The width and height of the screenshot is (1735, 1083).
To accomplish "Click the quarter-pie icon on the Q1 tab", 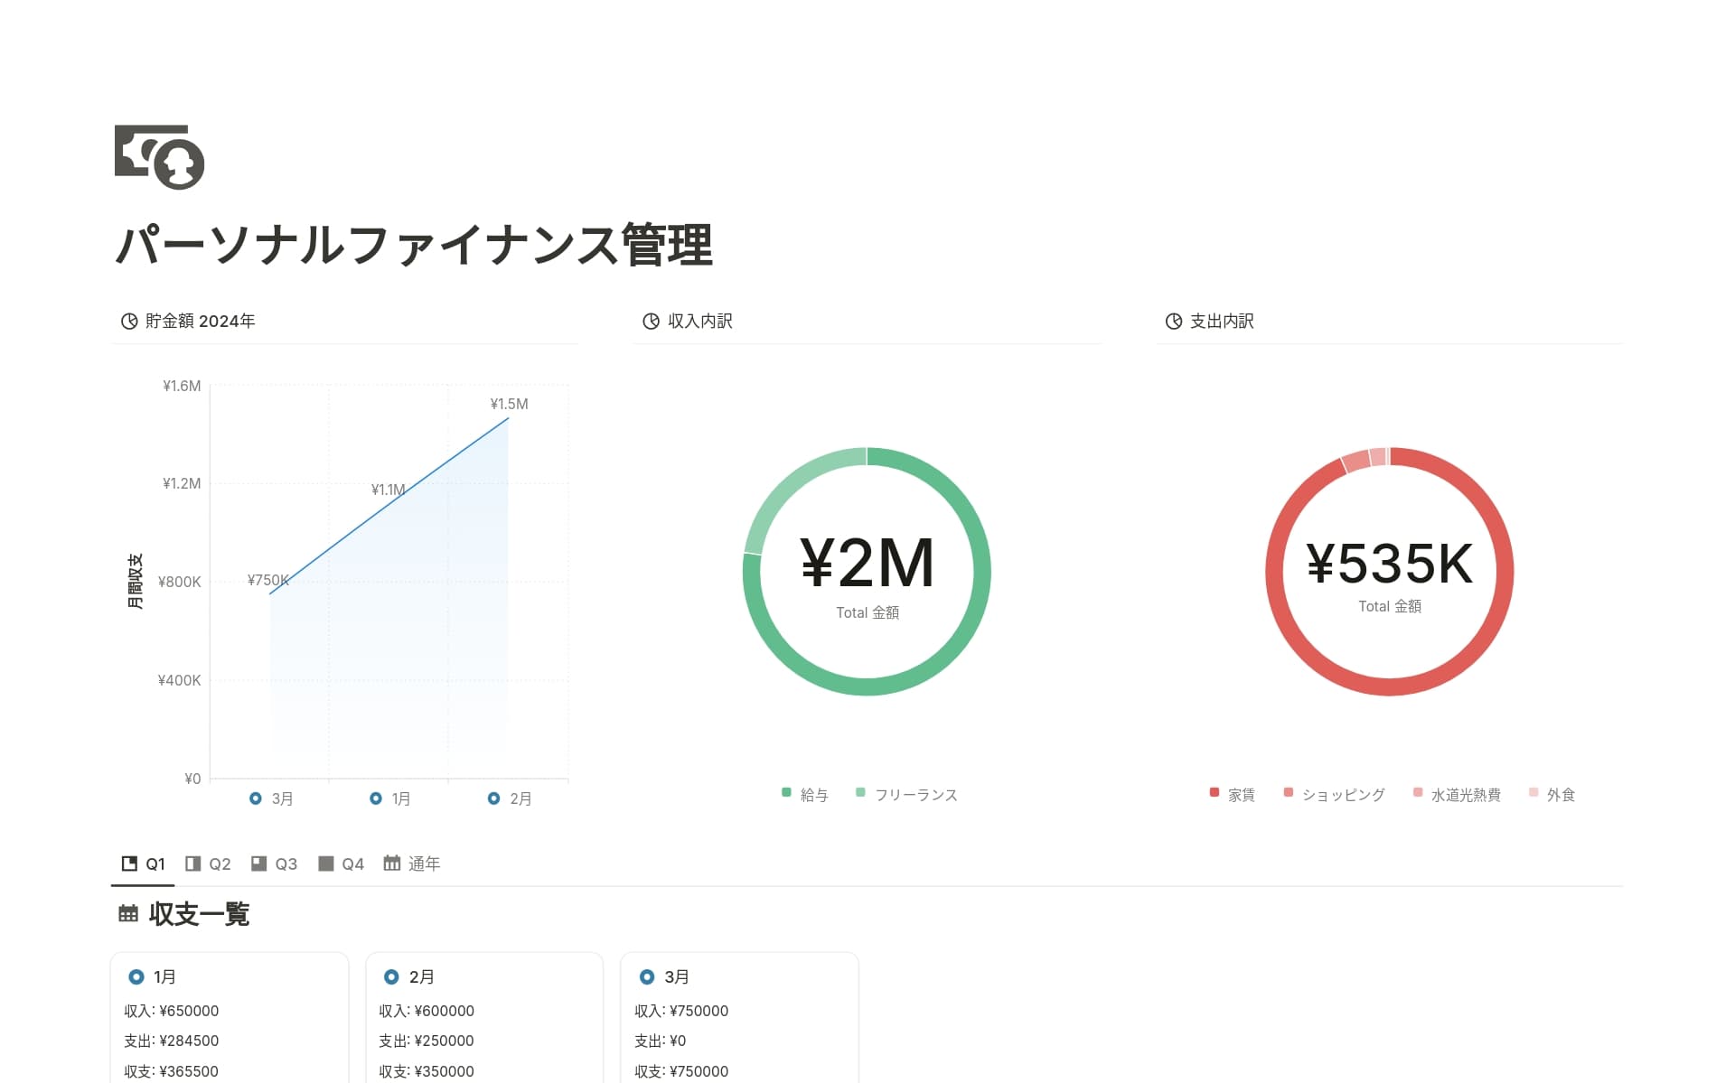I will click(127, 864).
